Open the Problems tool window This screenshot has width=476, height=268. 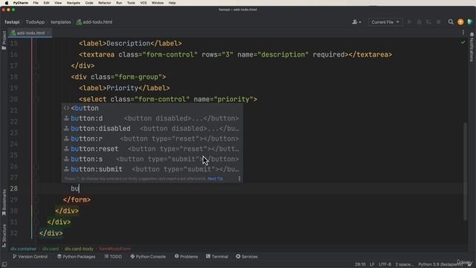[x=186, y=257]
